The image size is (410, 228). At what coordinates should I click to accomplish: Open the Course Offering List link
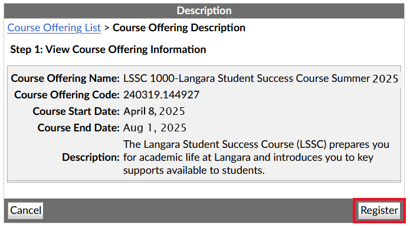coord(54,28)
